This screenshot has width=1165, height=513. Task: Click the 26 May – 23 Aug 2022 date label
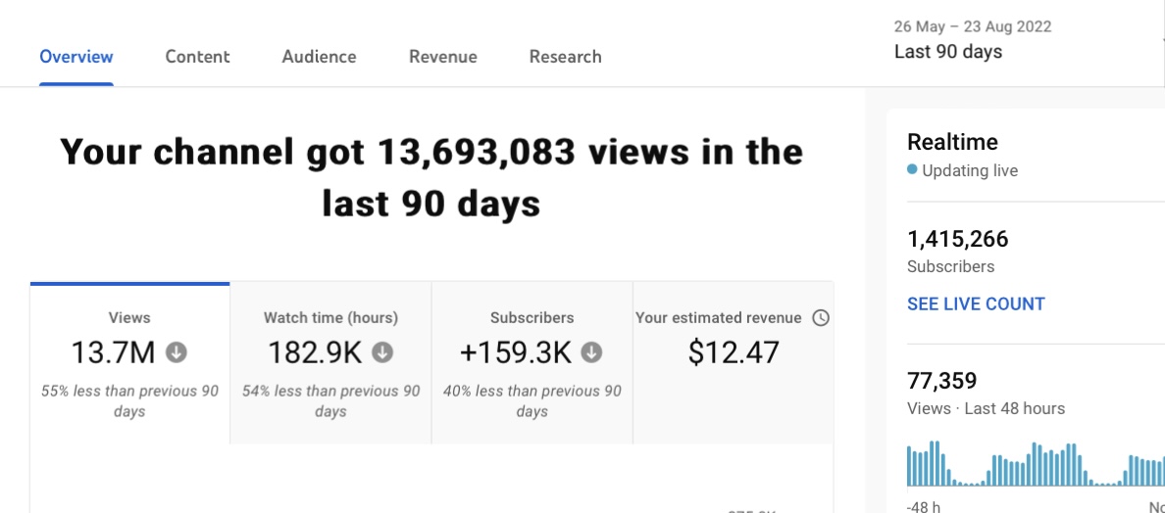tap(973, 26)
